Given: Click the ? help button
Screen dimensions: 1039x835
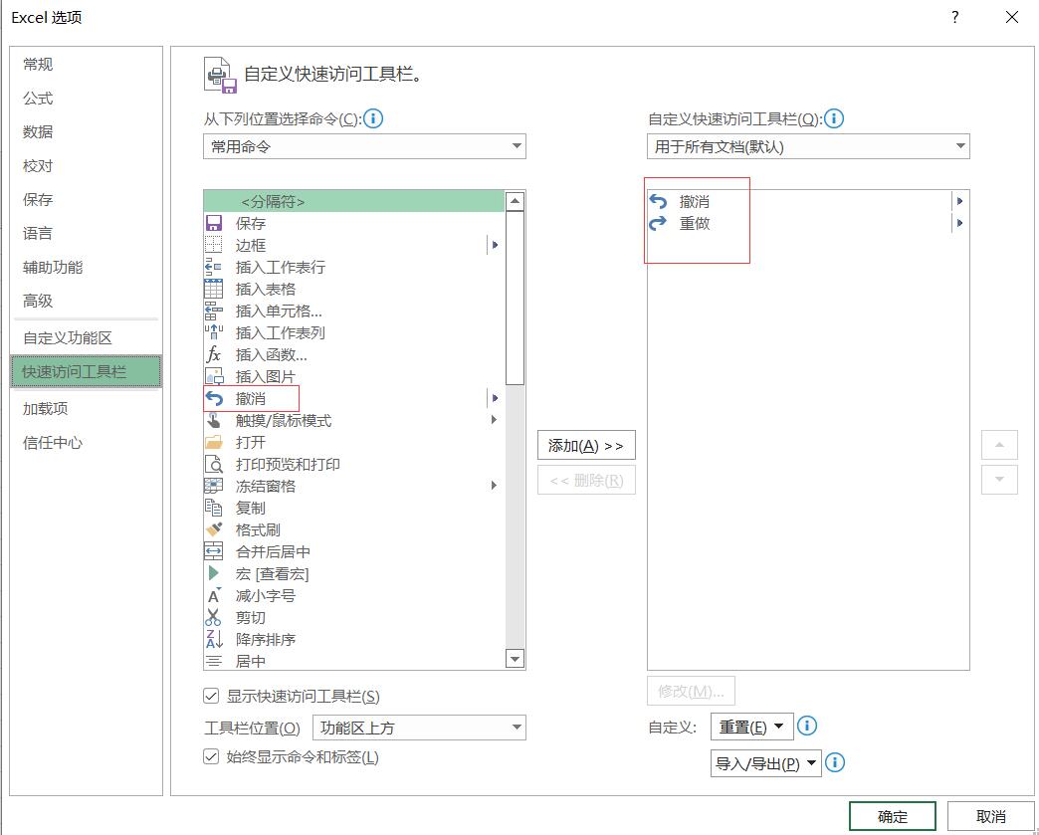Looking at the screenshot, I should point(954,17).
